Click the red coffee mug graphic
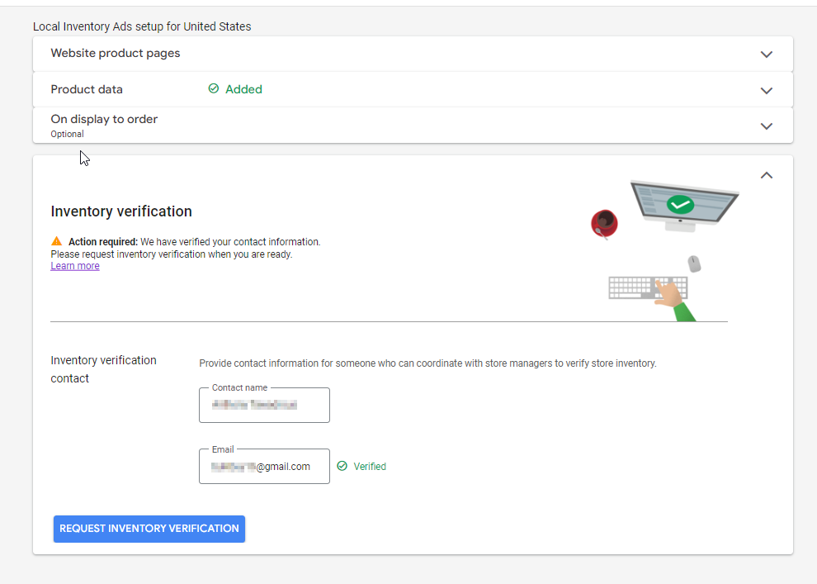817x584 pixels. pyautogui.click(x=605, y=223)
